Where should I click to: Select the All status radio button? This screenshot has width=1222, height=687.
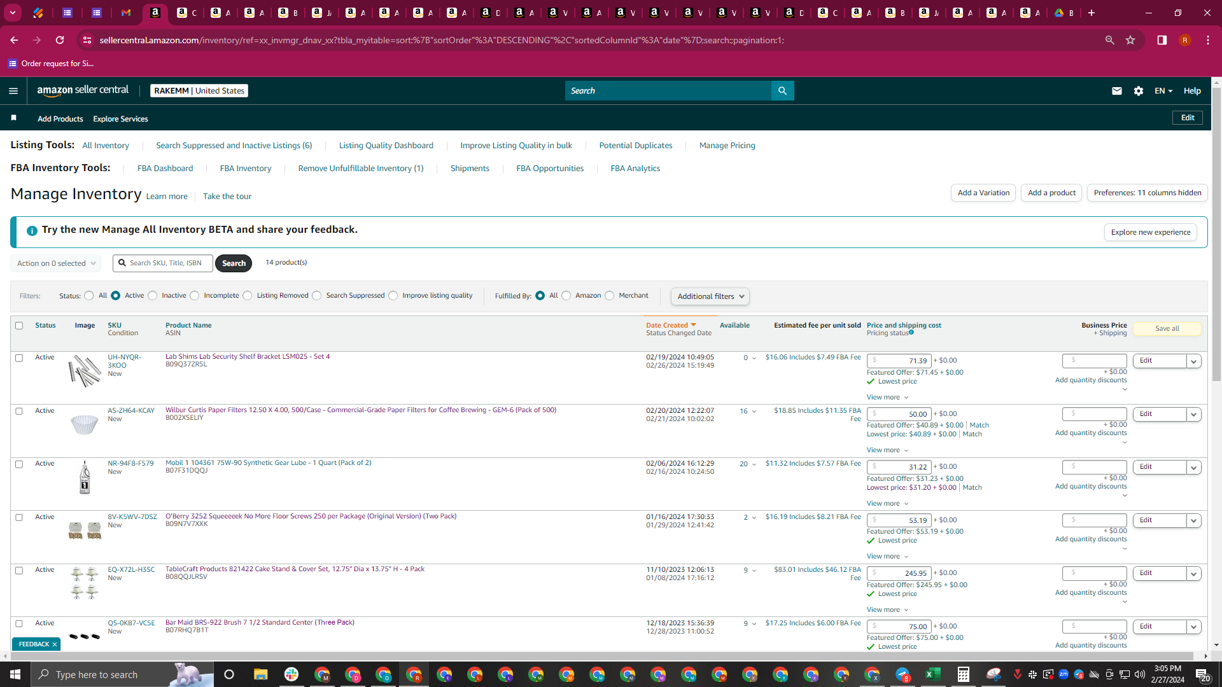pos(89,296)
